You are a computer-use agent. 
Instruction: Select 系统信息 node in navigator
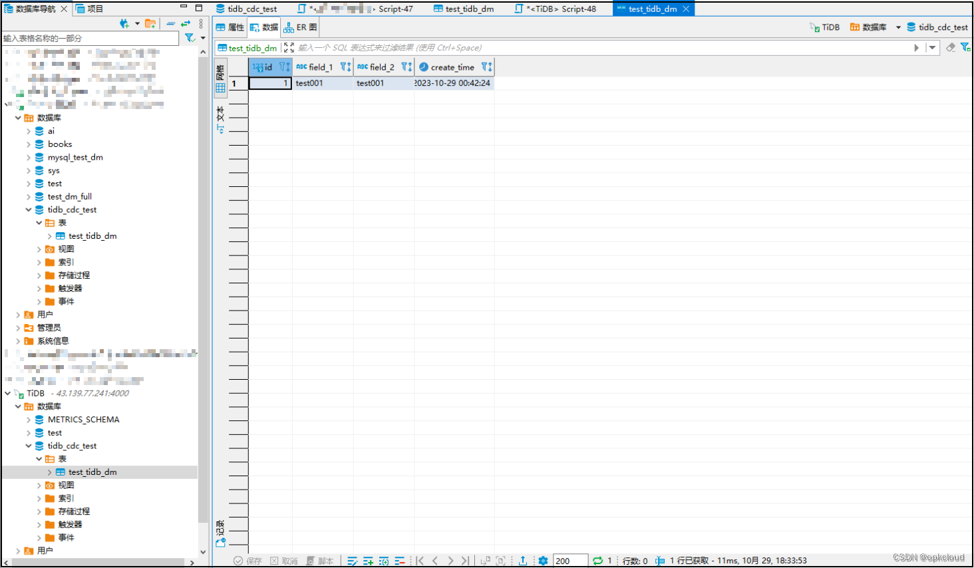[x=53, y=341]
